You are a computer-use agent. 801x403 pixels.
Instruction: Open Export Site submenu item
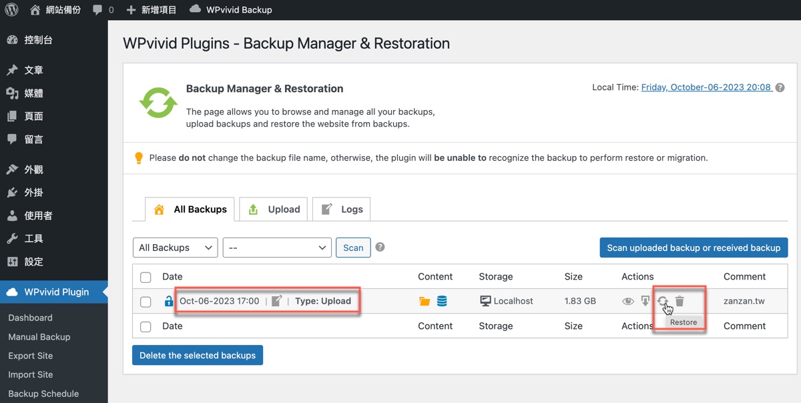click(x=31, y=356)
